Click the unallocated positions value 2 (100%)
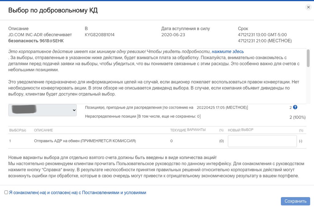 point(297,117)
